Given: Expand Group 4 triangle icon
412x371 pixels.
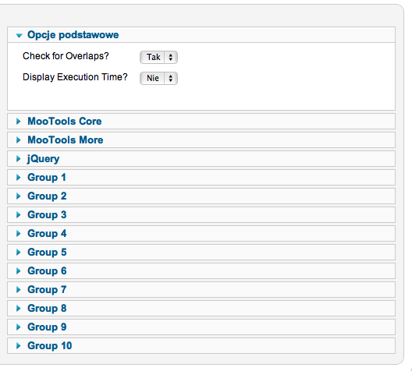Looking at the screenshot, I should [x=19, y=233].
